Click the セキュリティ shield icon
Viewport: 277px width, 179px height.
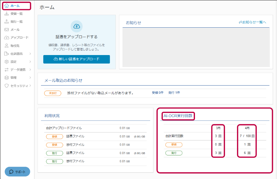tap(7, 86)
